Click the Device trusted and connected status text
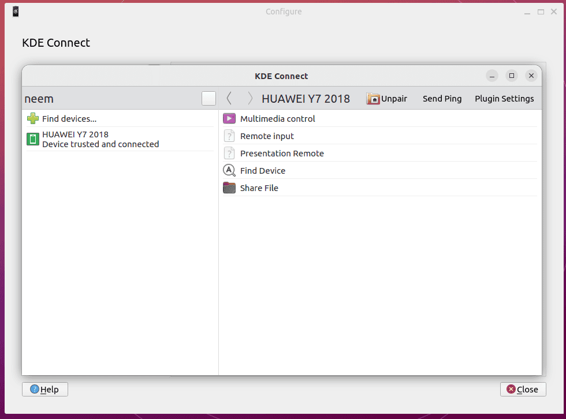Screen dimensions: 566x419 [x=100, y=144]
